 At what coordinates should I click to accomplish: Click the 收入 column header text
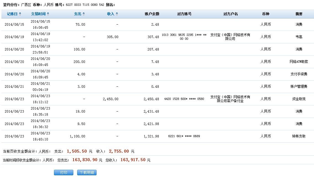[111, 14]
